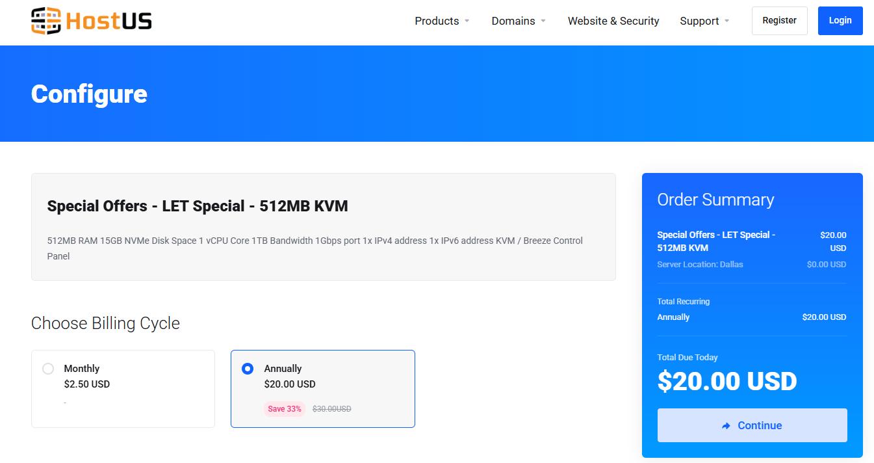Screen dimensions: 874x463
Task: Click the arrow icon inside Continue button
Action: click(x=726, y=425)
